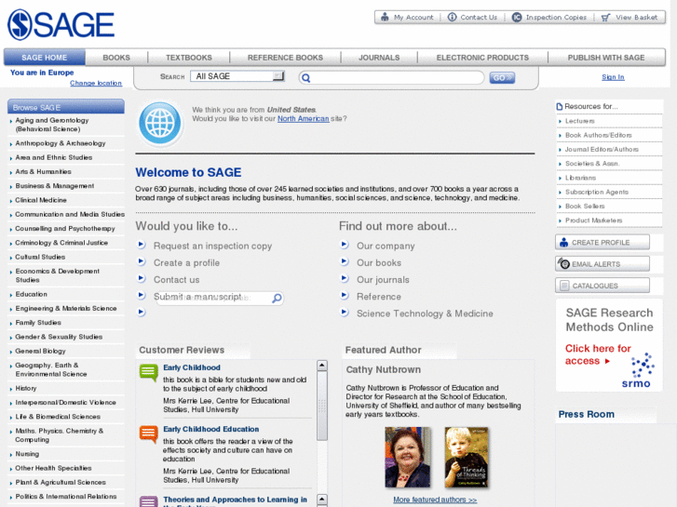Viewport: 677px width, 507px height.
Task: Click the globe location icon
Action: pos(159,123)
